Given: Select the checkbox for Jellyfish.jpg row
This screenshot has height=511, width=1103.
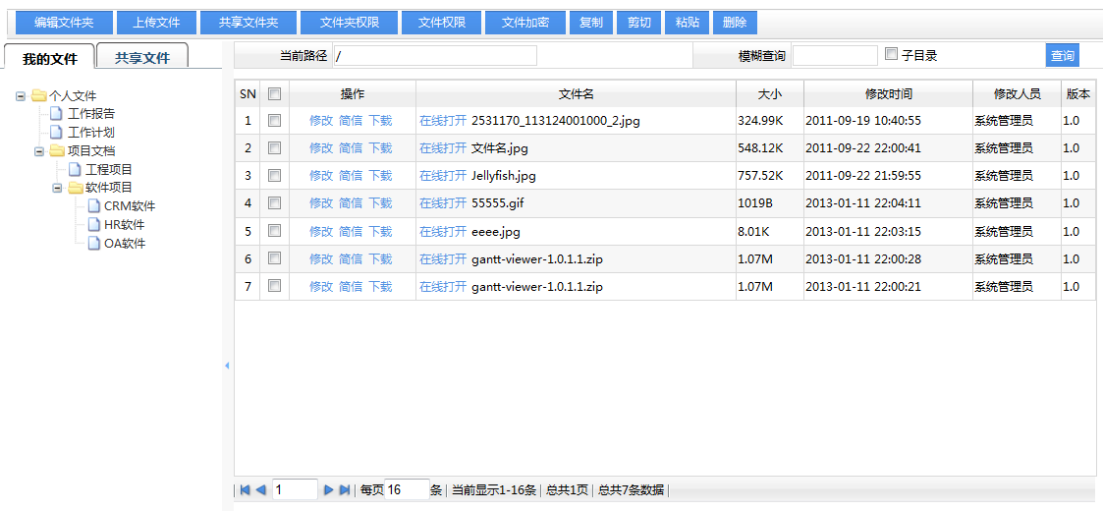Looking at the screenshot, I should 275,175.
